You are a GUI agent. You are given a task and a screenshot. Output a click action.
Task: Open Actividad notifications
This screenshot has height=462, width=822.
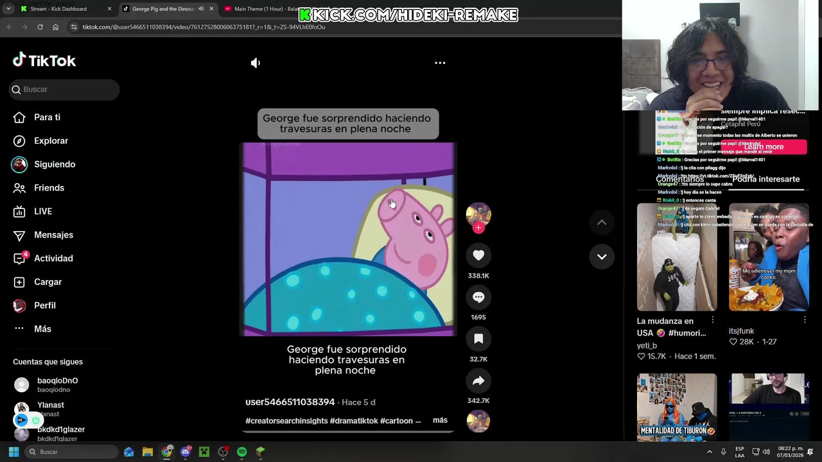click(43, 258)
